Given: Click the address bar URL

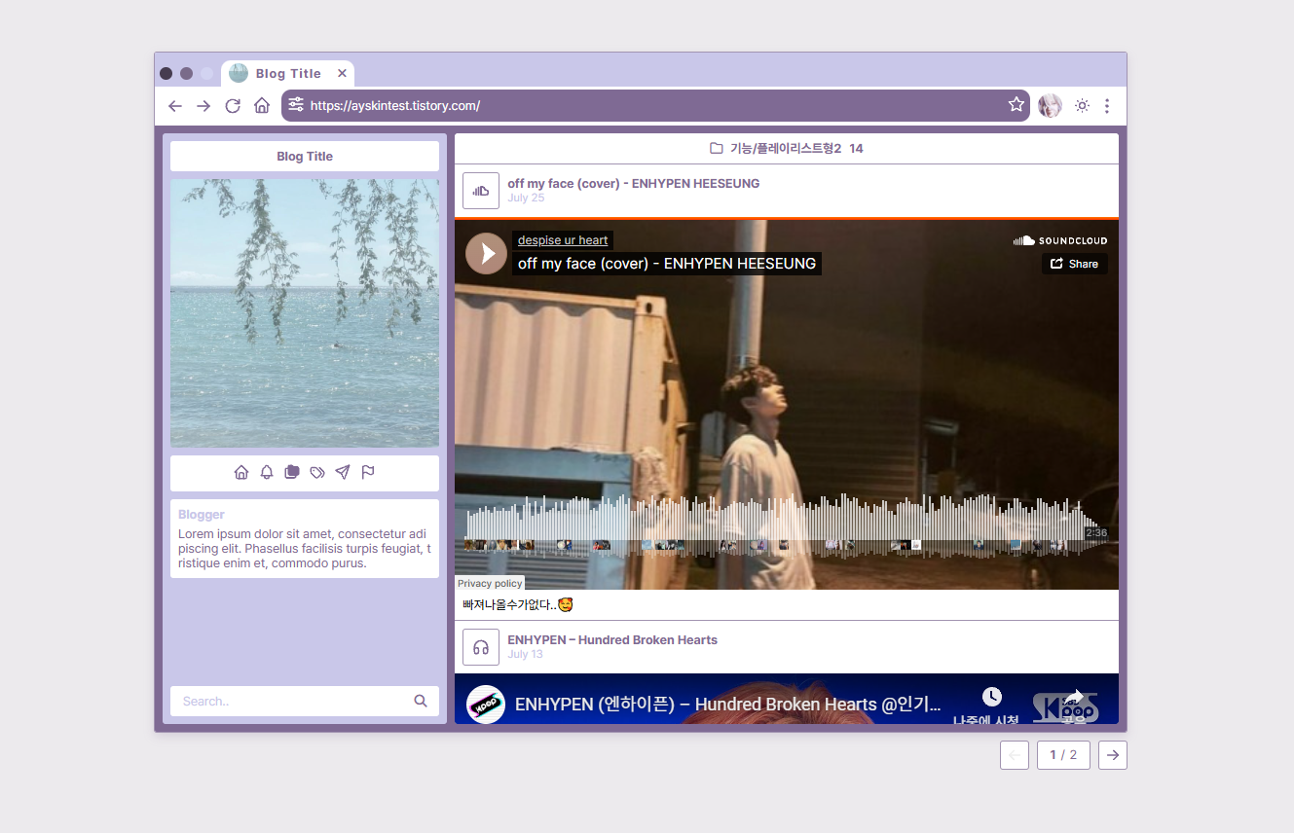Looking at the screenshot, I should (x=395, y=106).
